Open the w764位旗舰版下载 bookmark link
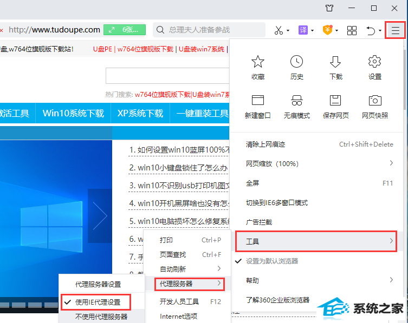 [x=145, y=49]
